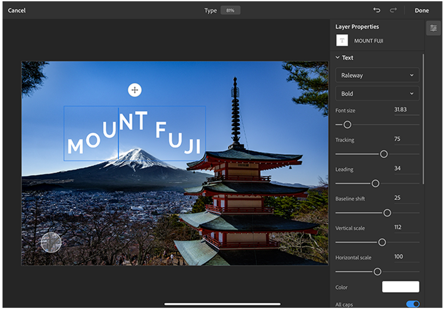The image size is (443, 311).
Task: Tap the circular touch shortcut button
Action: 51,242
